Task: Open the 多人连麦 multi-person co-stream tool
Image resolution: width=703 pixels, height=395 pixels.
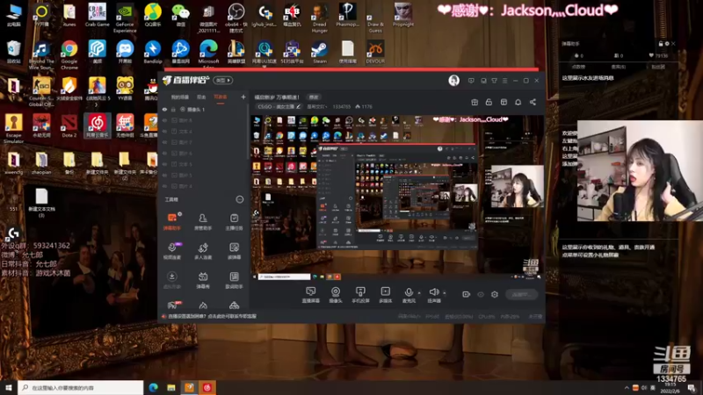Action: pos(203,251)
